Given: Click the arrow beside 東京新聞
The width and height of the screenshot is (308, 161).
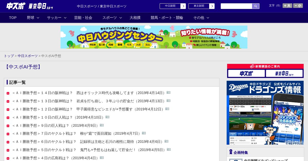Looking at the screenshot, I should pyautogui.click(x=212, y=6).
